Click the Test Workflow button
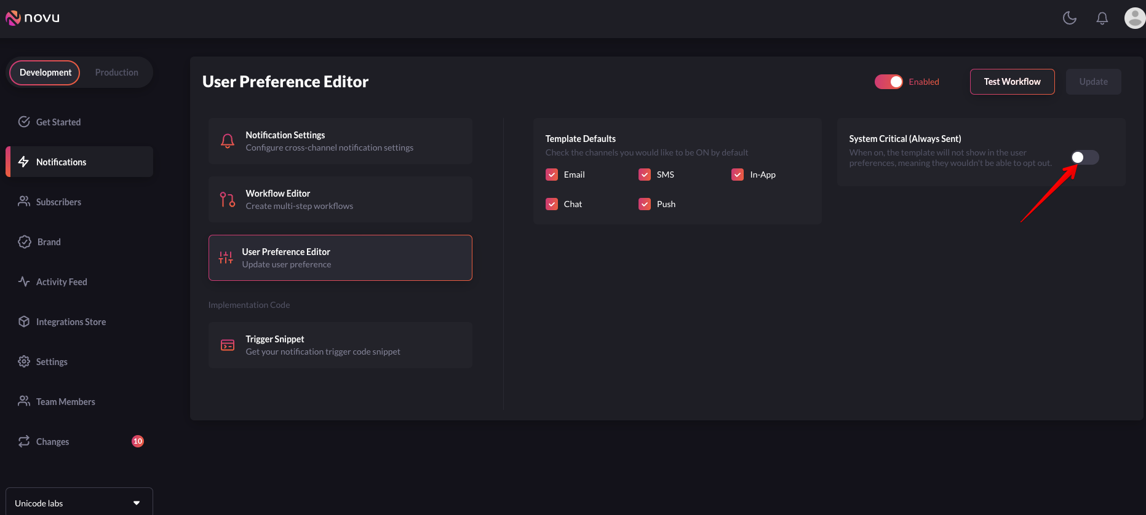Image resolution: width=1146 pixels, height=515 pixels. pos(1012,82)
